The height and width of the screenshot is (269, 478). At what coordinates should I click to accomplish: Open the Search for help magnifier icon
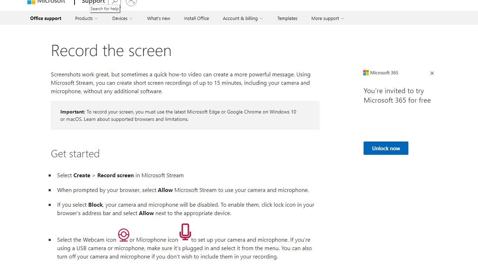114,2
